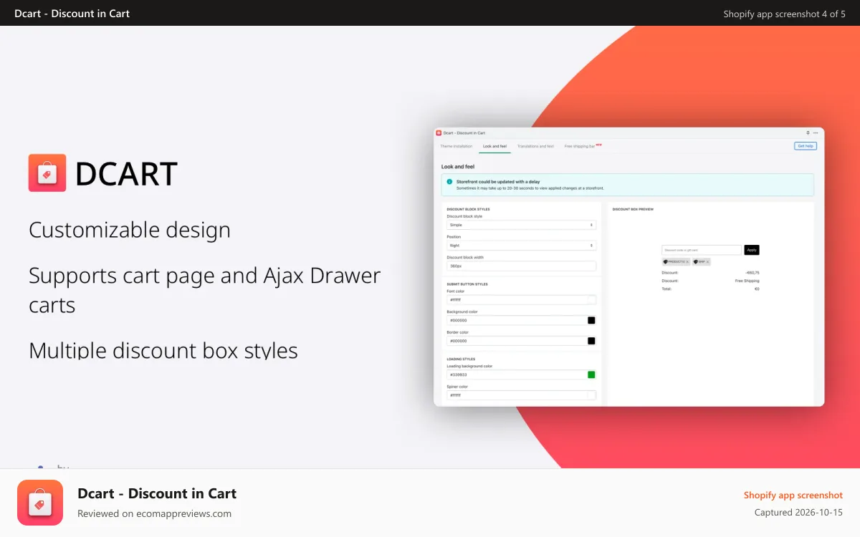
Task: Click the 'SUBMIT BUTTON STYLES' section heading
Action: pos(467,284)
